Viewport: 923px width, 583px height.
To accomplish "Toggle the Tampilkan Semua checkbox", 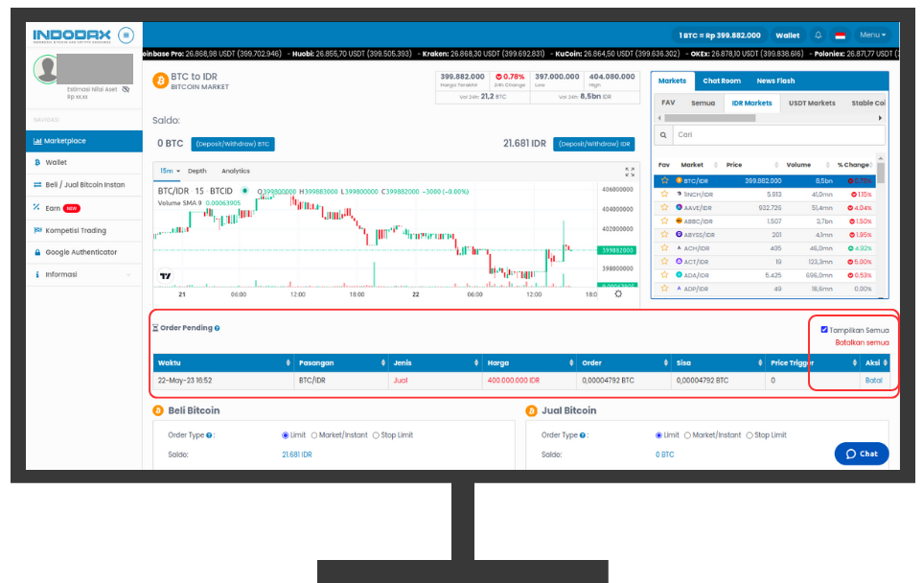I will [x=824, y=330].
